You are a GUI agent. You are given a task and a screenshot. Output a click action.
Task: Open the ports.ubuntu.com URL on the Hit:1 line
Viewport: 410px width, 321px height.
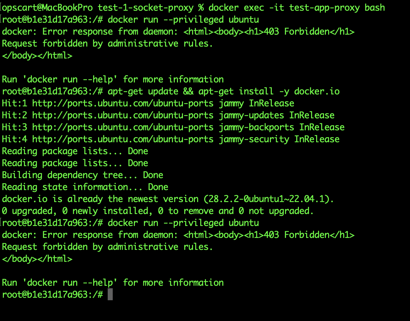123,103
